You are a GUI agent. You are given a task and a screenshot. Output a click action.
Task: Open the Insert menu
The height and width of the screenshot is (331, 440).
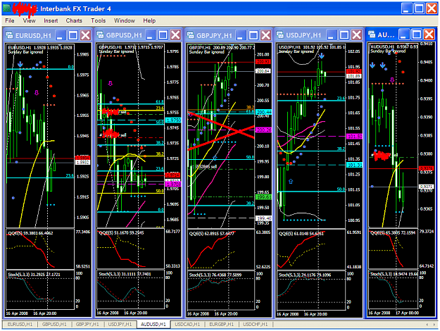pos(51,20)
